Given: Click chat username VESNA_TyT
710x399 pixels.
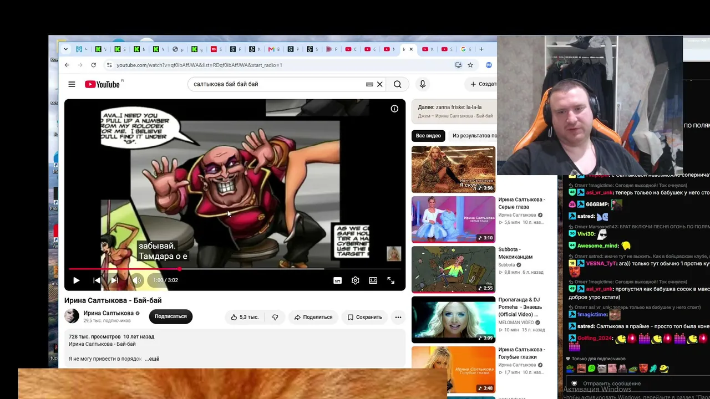Looking at the screenshot, I should coord(601,264).
